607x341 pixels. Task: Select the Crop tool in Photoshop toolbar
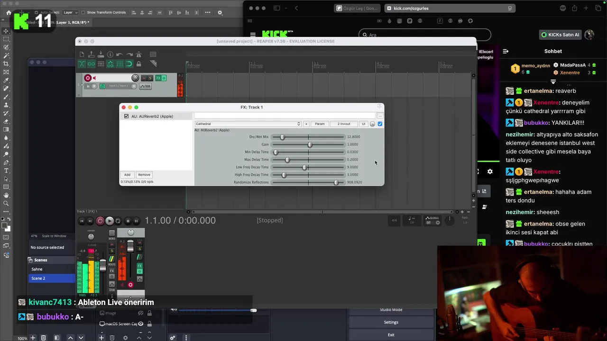[6, 63]
